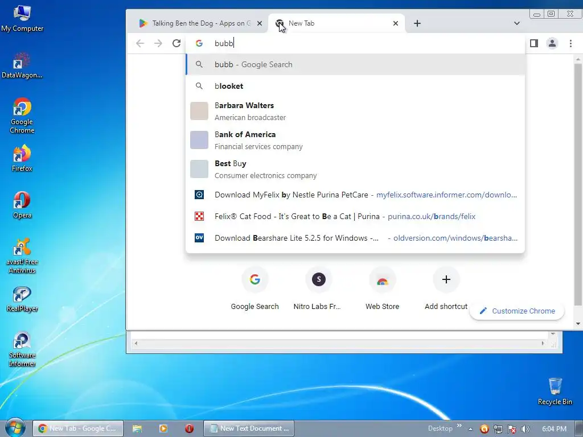Screen dimensions: 583x437
Task: Open the Opera desktop shortcut
Action: click(x=22, y=205)
